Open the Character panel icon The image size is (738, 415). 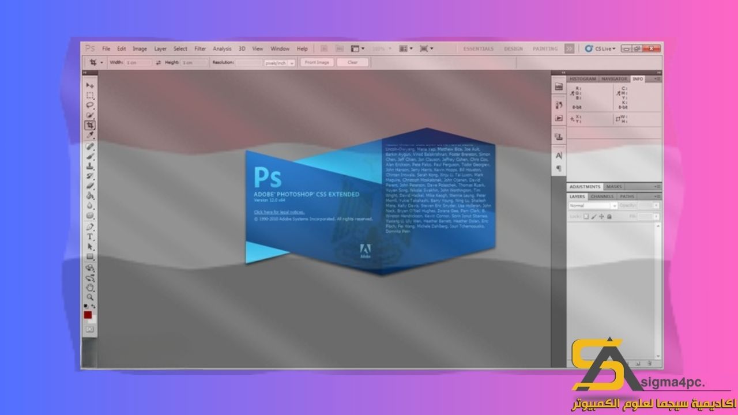click(558, 156)
